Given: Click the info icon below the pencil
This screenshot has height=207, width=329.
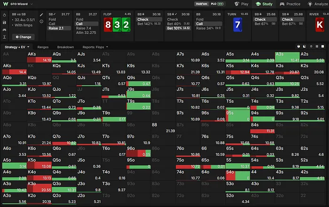Looking at the screenshot, I should 41,22.
